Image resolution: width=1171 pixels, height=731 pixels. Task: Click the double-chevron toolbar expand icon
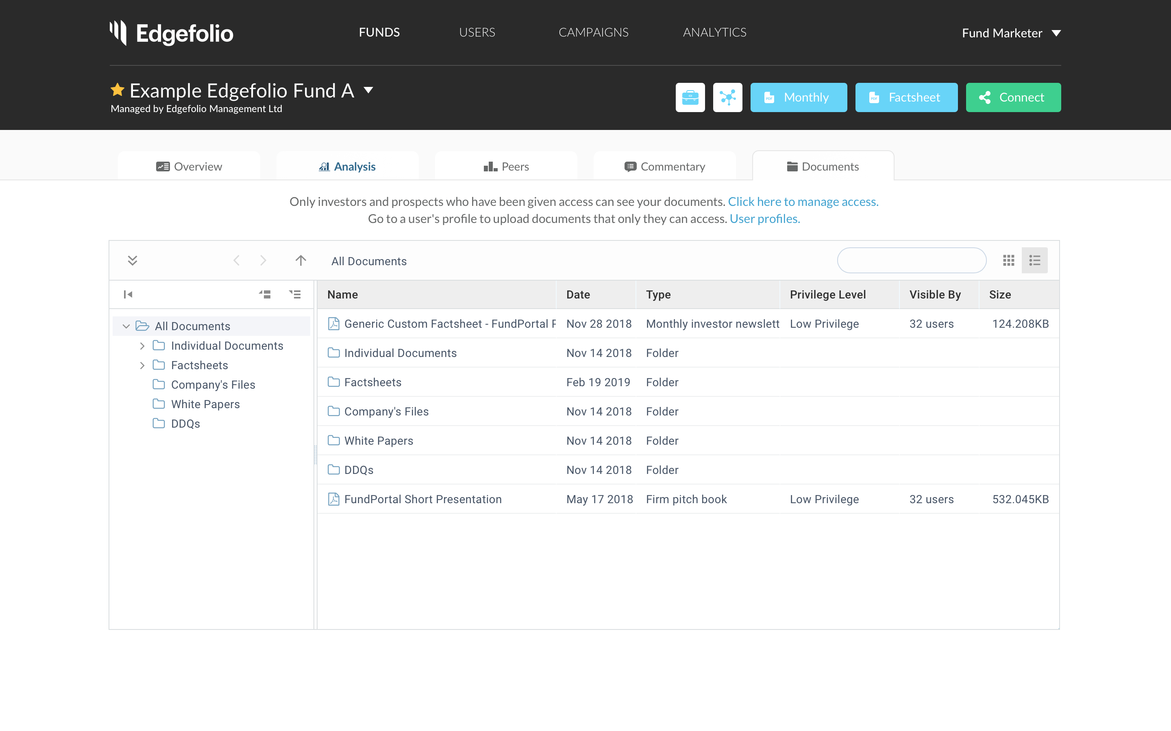(132, 261)
